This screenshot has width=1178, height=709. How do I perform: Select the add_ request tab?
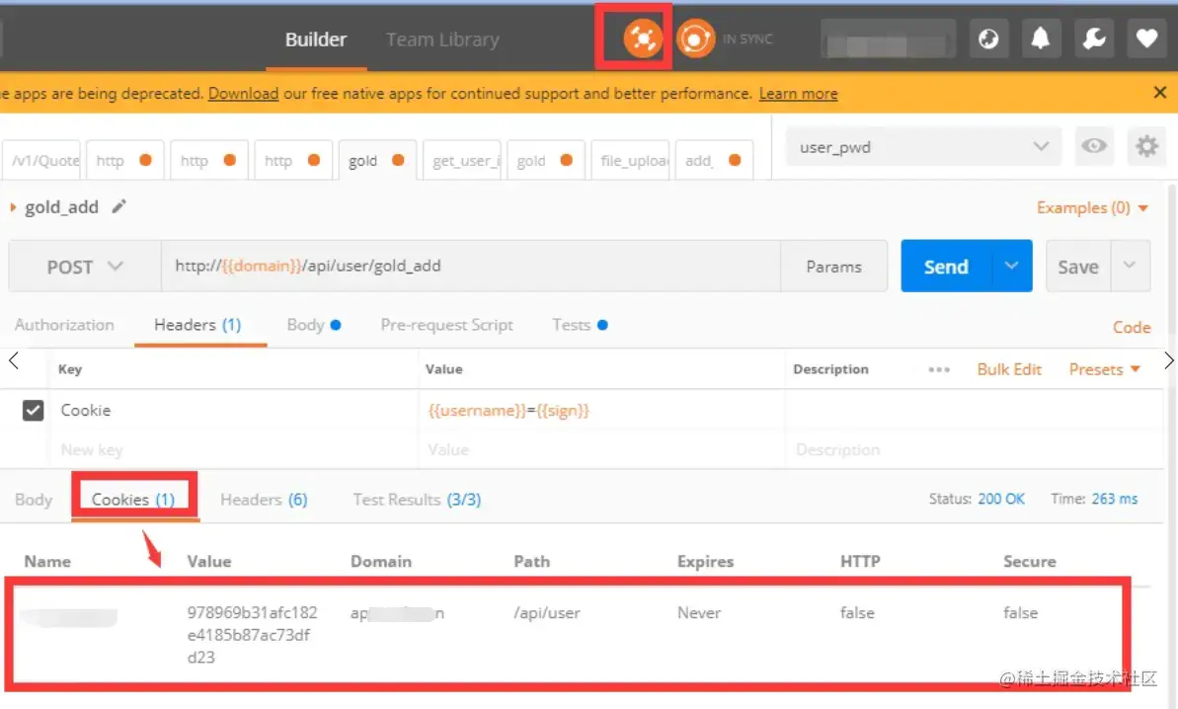(x=714, y=160)
